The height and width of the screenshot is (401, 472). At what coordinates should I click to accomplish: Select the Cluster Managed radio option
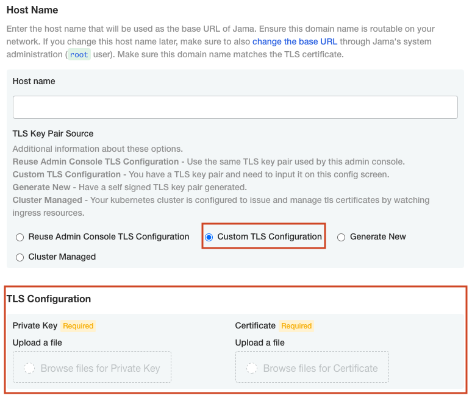click(20, 258)
